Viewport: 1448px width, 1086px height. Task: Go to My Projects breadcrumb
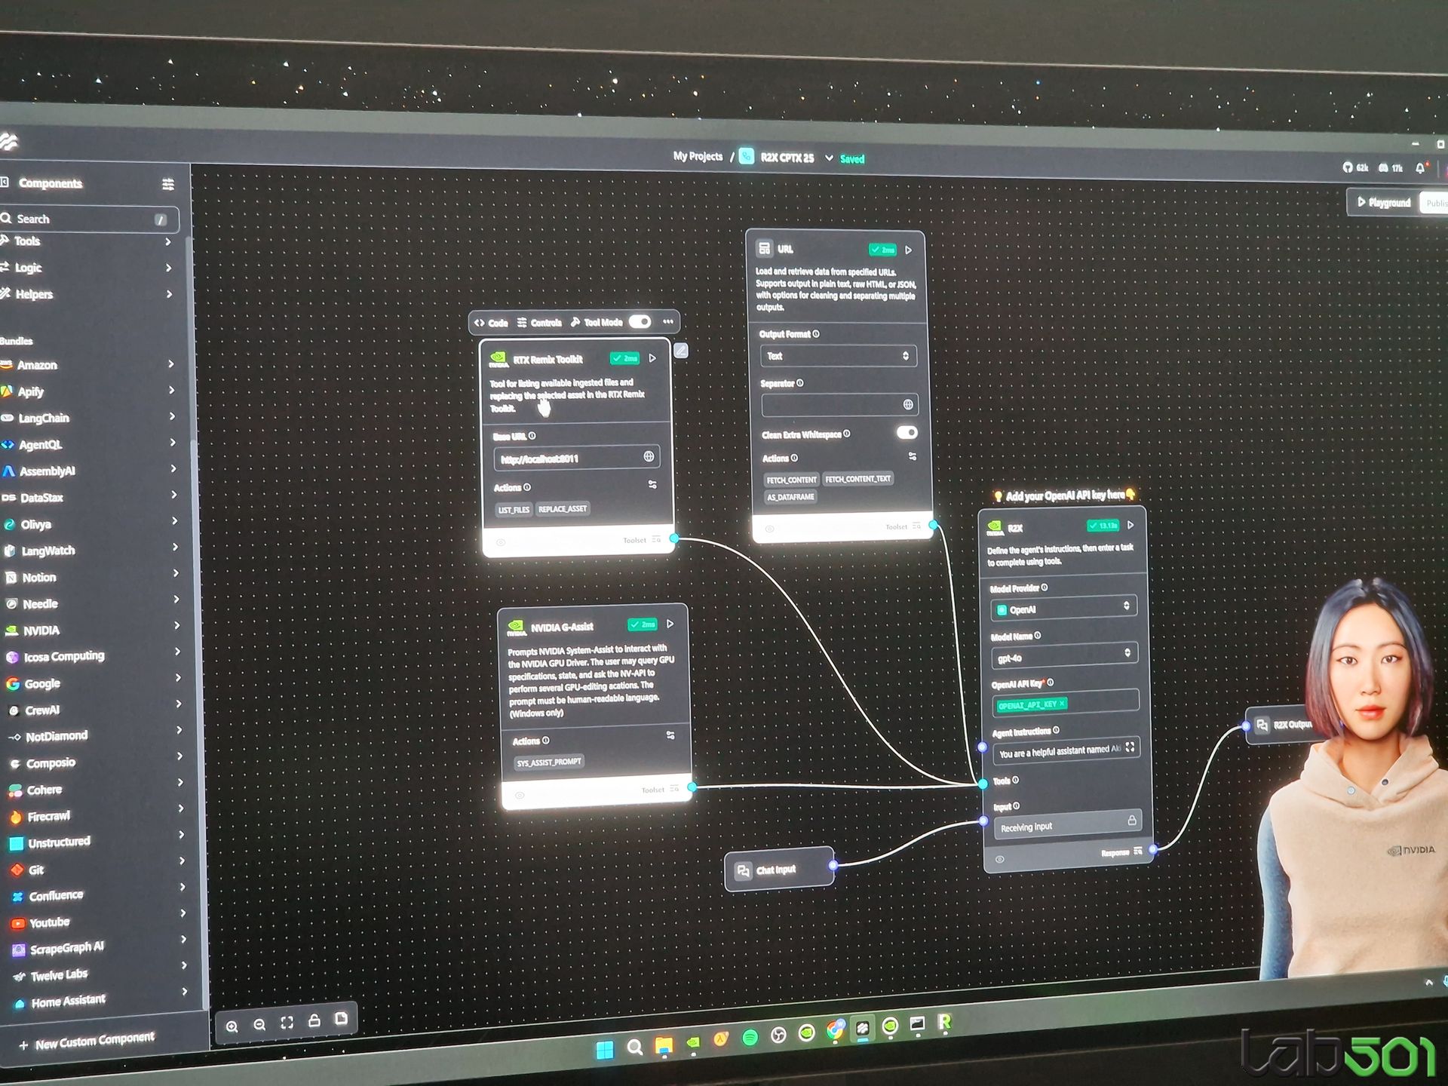pos(698,157)
